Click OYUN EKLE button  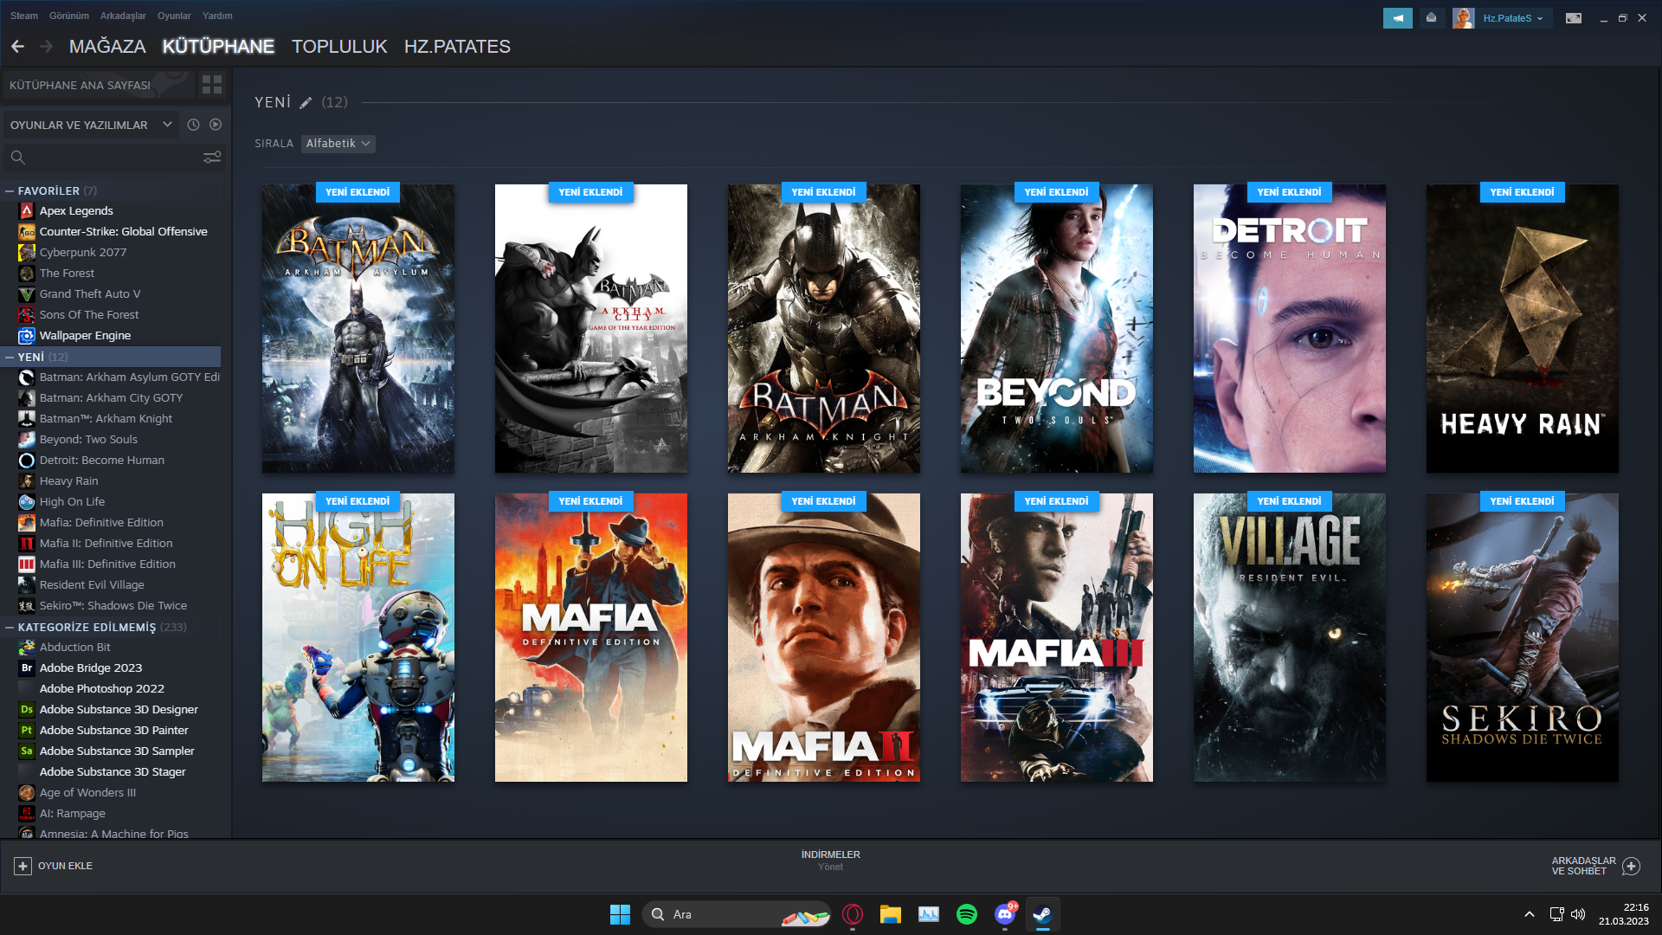click(x=54, y=866)
